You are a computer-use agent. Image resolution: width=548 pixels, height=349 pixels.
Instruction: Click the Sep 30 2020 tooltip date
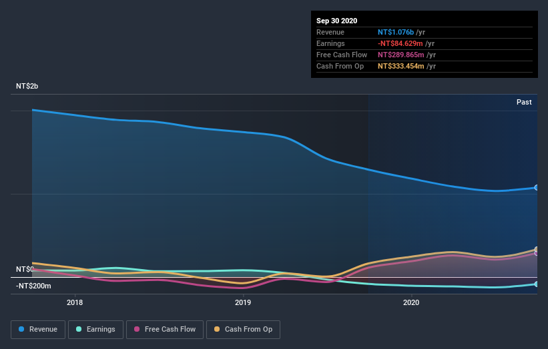[x=336, y=21]
